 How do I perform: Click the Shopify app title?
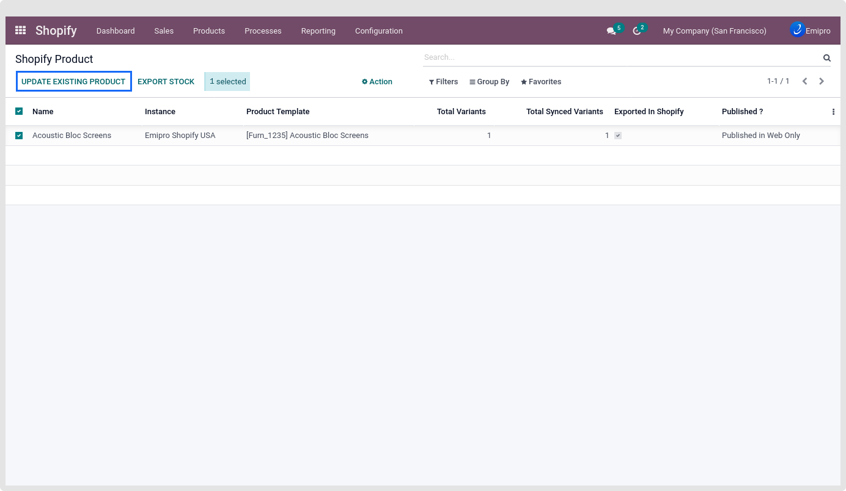[x=56, y=31]
